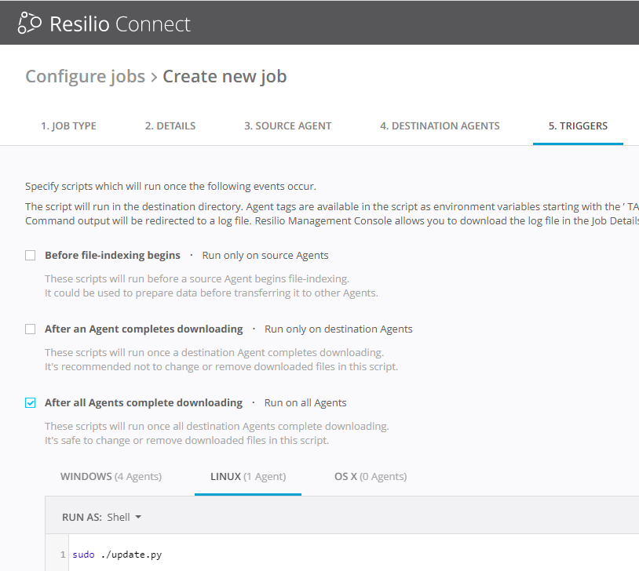Click the Before file-indexing begins label
Screen dimensions: 639x571
coord(112,255)
